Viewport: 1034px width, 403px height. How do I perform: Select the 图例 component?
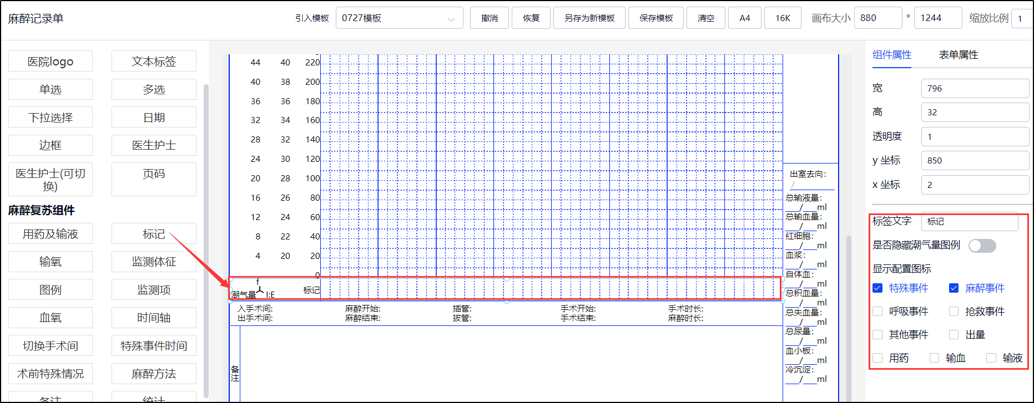[51, 290]
